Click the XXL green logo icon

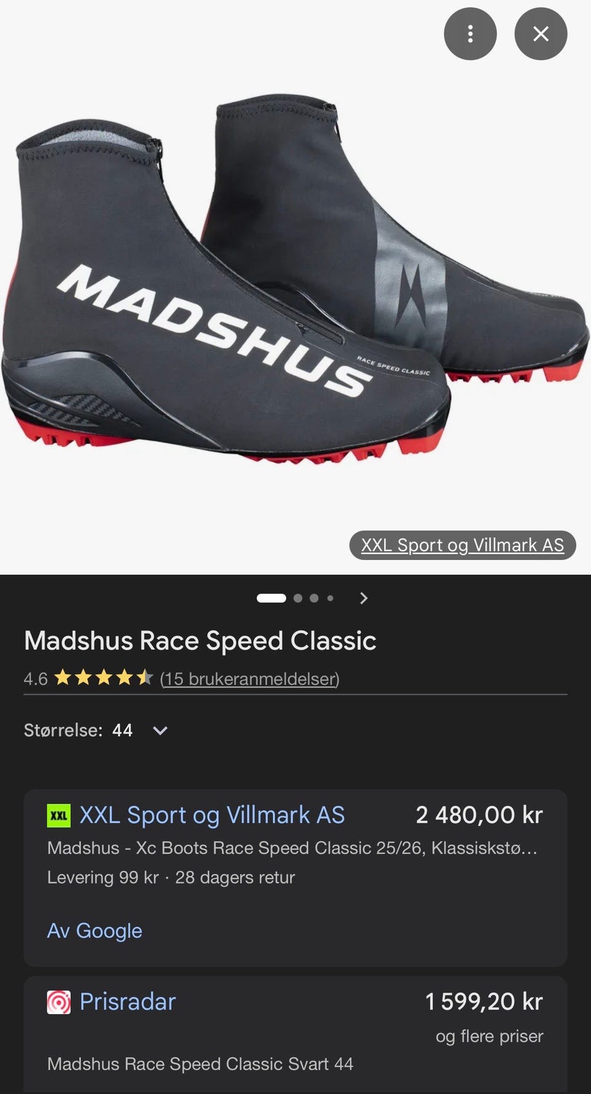pos(59,816)
